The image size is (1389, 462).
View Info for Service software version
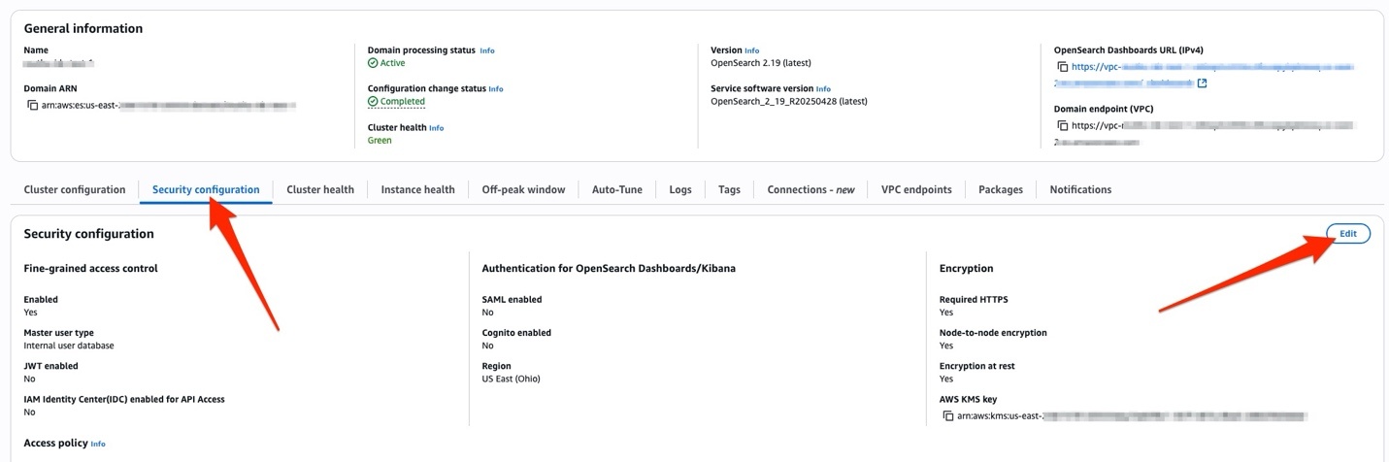point(823,89)
